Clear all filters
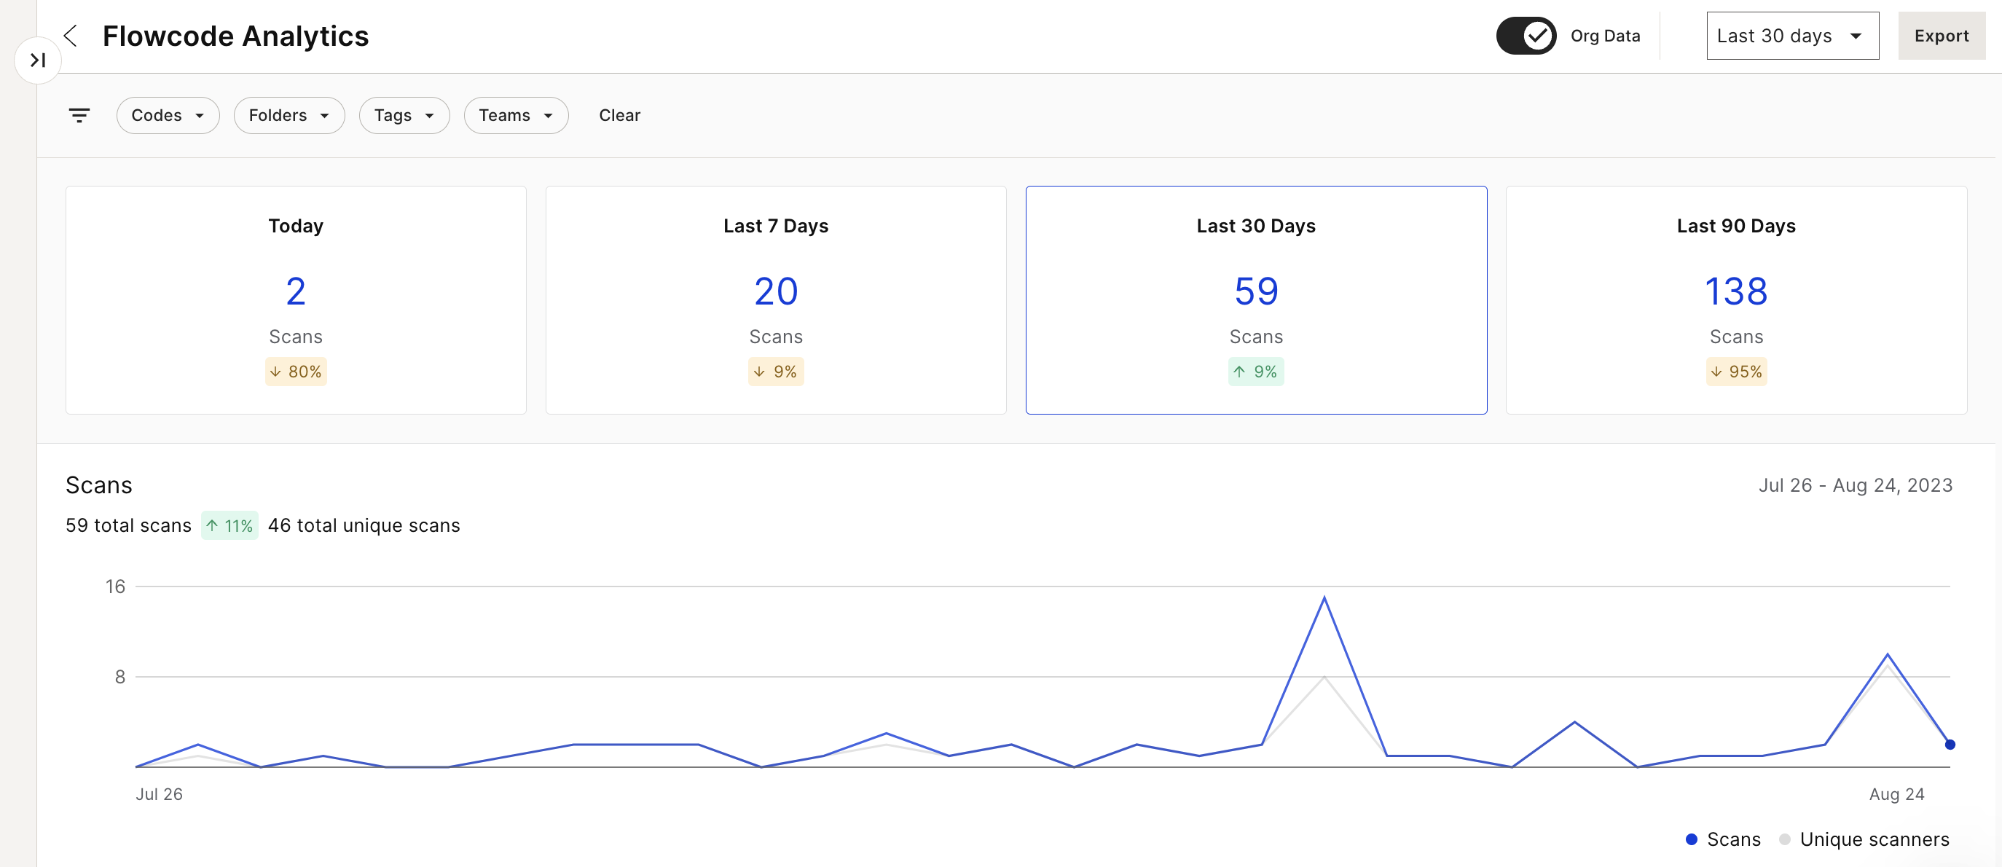The width and height of the screenshot is (2002, 867). 619,116
